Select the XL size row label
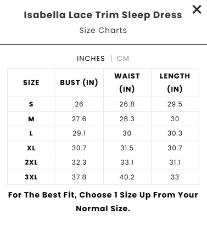Screen dimensions: 207x231 (31, 148)
